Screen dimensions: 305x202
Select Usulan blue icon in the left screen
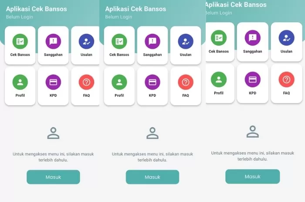pyautogui.click(x=86, y=41)
